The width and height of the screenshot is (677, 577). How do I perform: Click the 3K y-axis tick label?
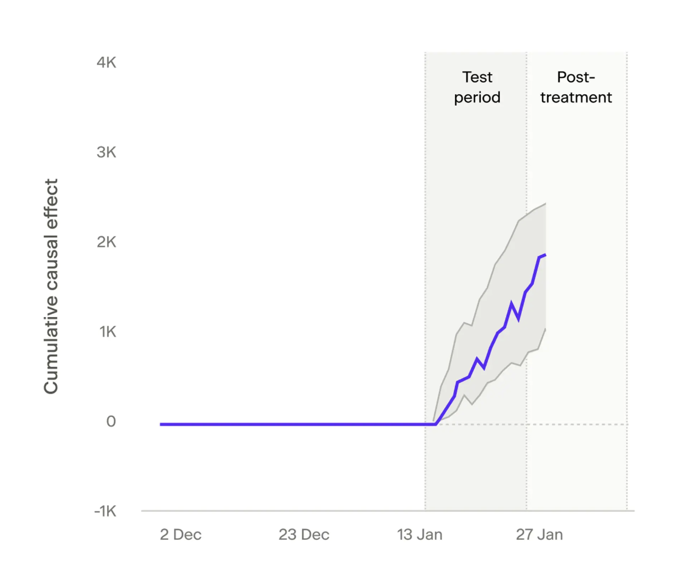106,152
